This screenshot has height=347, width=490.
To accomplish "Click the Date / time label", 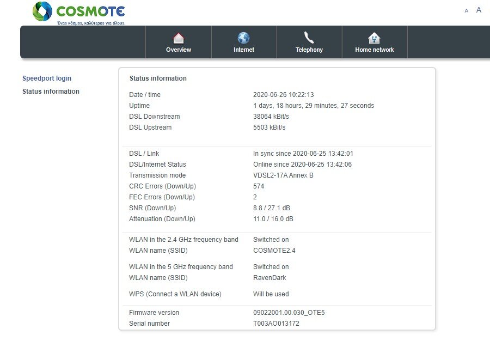I will (145, 95).
